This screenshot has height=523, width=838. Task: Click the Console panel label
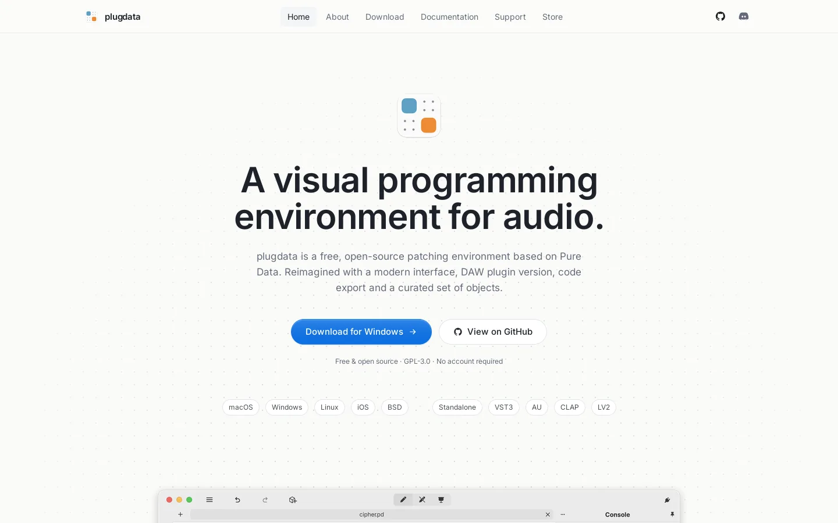pyautogui.click(x=617, y=515)
